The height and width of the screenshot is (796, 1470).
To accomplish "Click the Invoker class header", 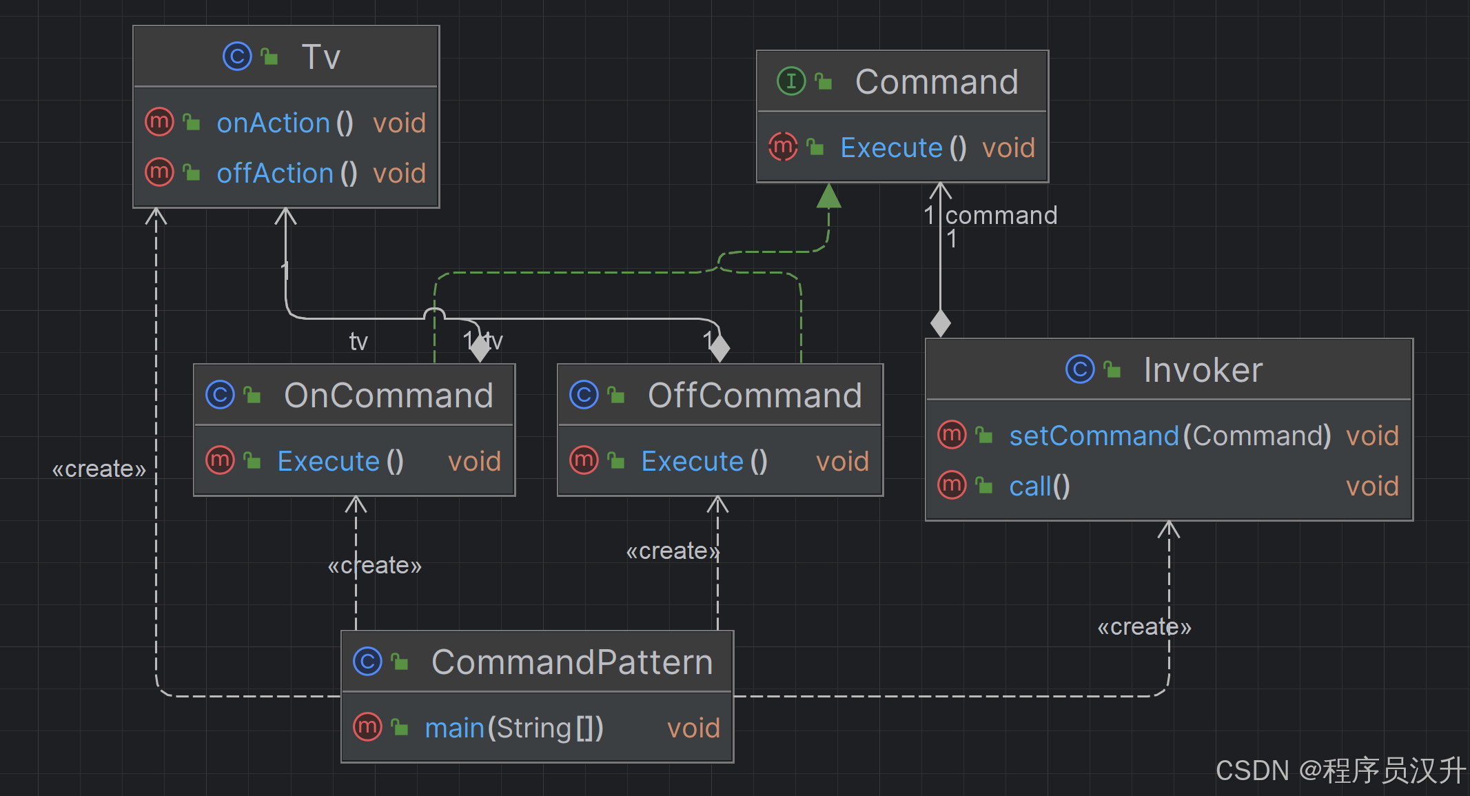I will point(1203,370).
